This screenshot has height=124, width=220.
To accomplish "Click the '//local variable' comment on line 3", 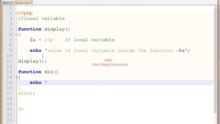I will click(42, 19).
